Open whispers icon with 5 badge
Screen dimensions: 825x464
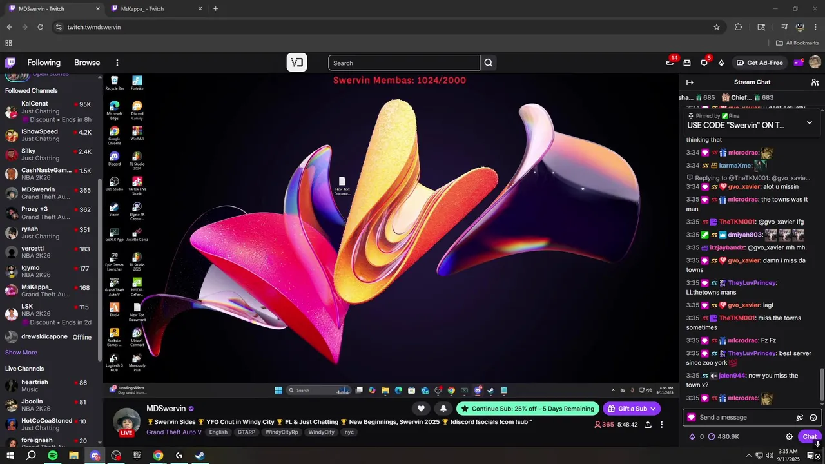(704, 63)
